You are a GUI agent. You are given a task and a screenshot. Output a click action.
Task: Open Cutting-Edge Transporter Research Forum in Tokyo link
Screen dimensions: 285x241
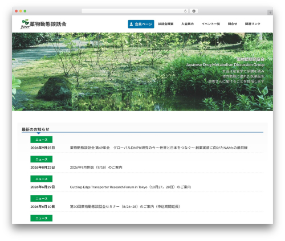point(131,187)
